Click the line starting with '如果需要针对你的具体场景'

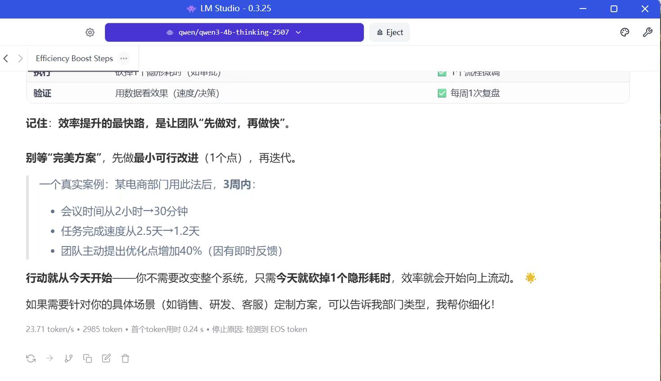(260, 305)
